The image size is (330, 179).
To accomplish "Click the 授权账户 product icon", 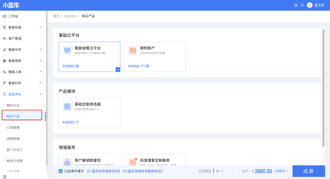I will pos(132,50).
